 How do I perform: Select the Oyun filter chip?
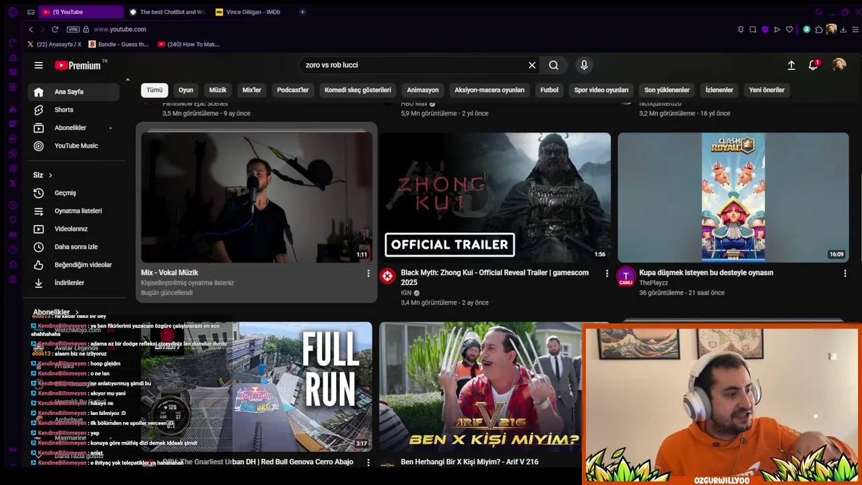pos(186,90)
